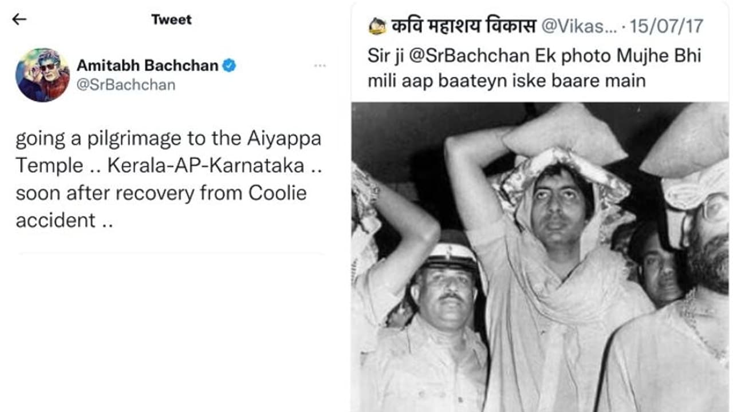Screen dimensions: 733x412
Task: Click the Tweet header title
Action: pyautogui.click(x=171, y=19)
